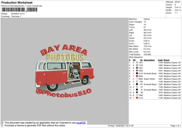Click the "Production Worksheet" title
The width and height of the screenshot is (182, 128).
(x=17, y=2)
